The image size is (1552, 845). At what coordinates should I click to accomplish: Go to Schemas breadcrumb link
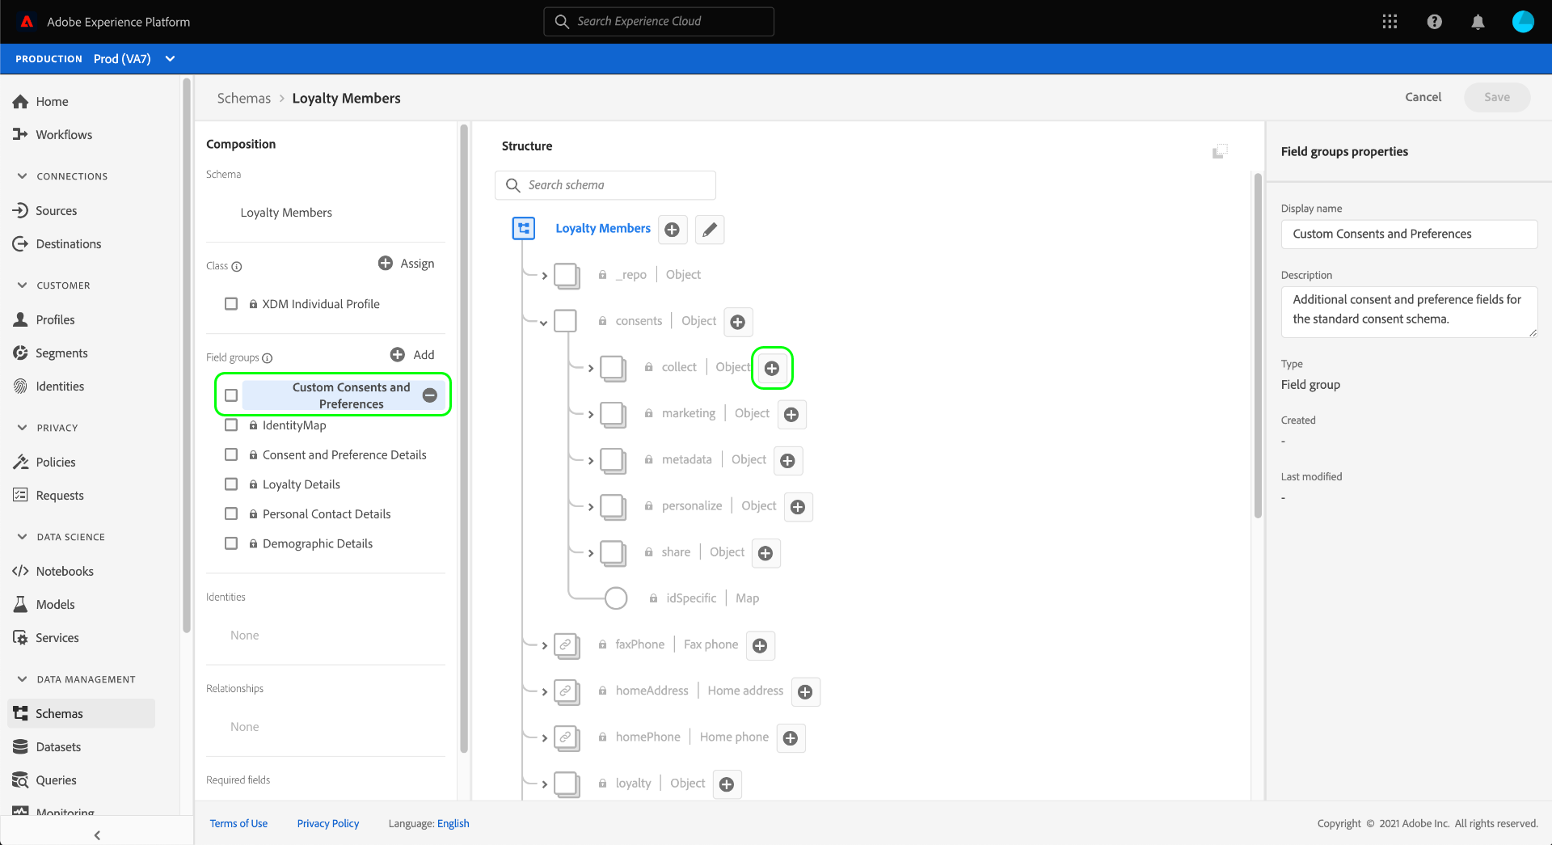click(x=244, y=98)
